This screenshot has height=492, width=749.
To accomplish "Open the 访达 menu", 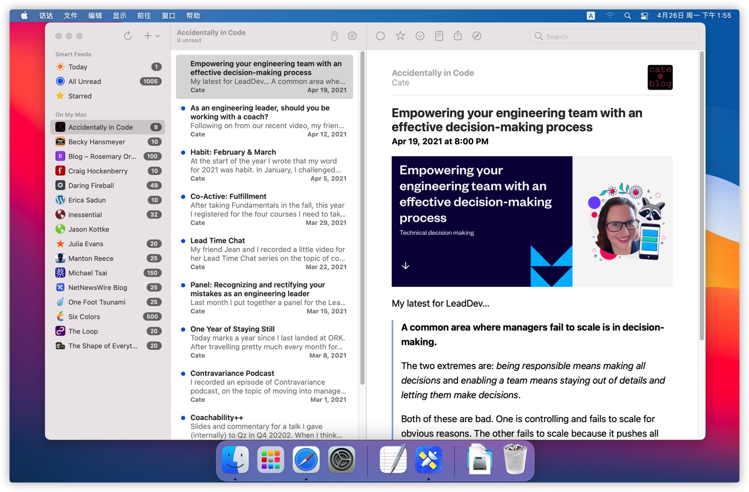I will click(x=46, y=16).
